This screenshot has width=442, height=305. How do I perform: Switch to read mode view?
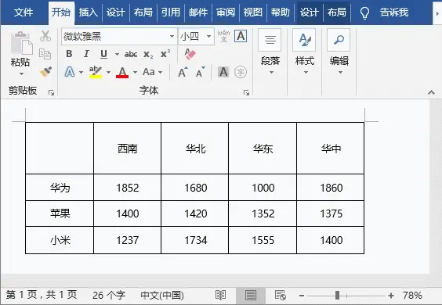pos(220,295)
